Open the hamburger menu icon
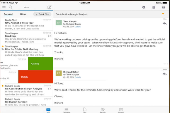Image resolution: width=170 pixels, height=113 pixels. [4, 7]
